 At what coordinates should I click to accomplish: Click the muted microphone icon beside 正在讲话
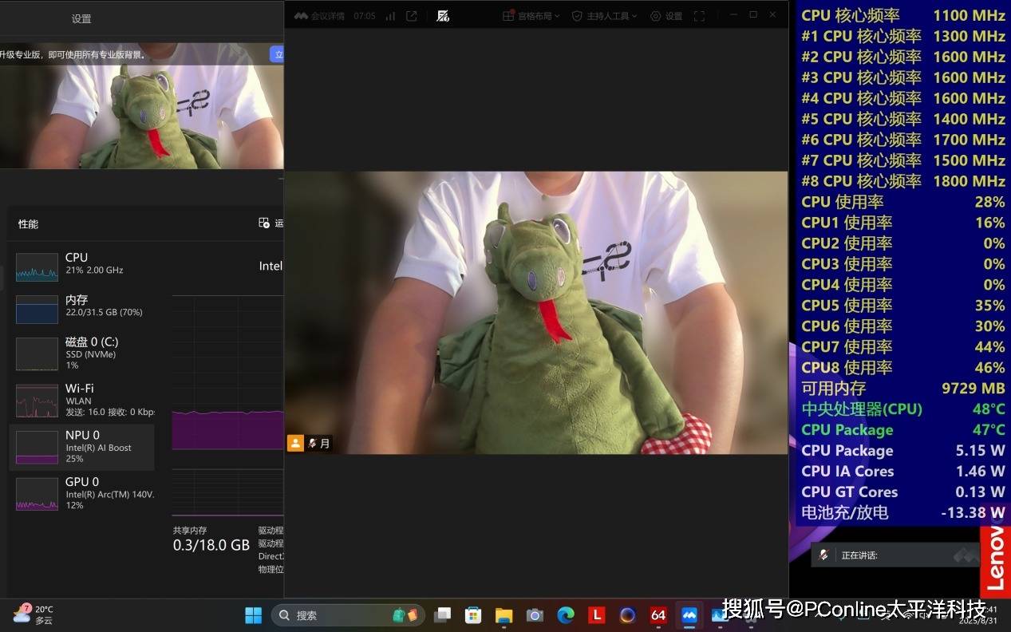tap(823, 555)
